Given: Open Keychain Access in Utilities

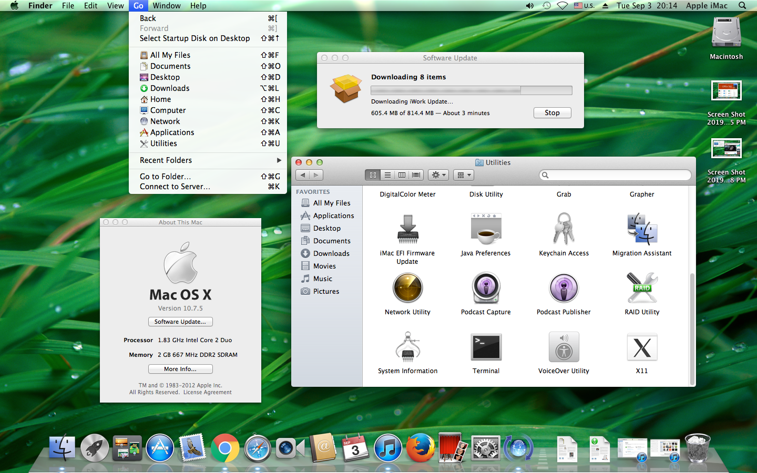Looking at the screenshot, I should (564, 230).
